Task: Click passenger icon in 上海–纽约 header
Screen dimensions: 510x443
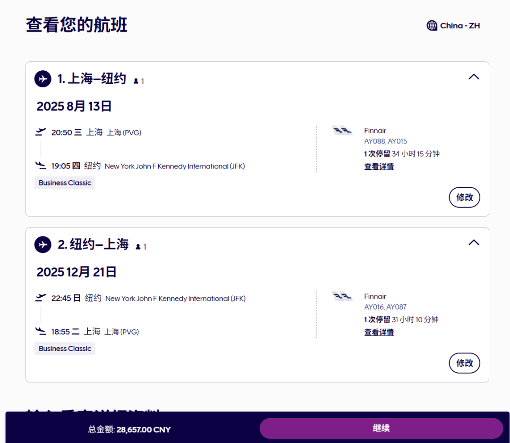Action: pos(136,81)
